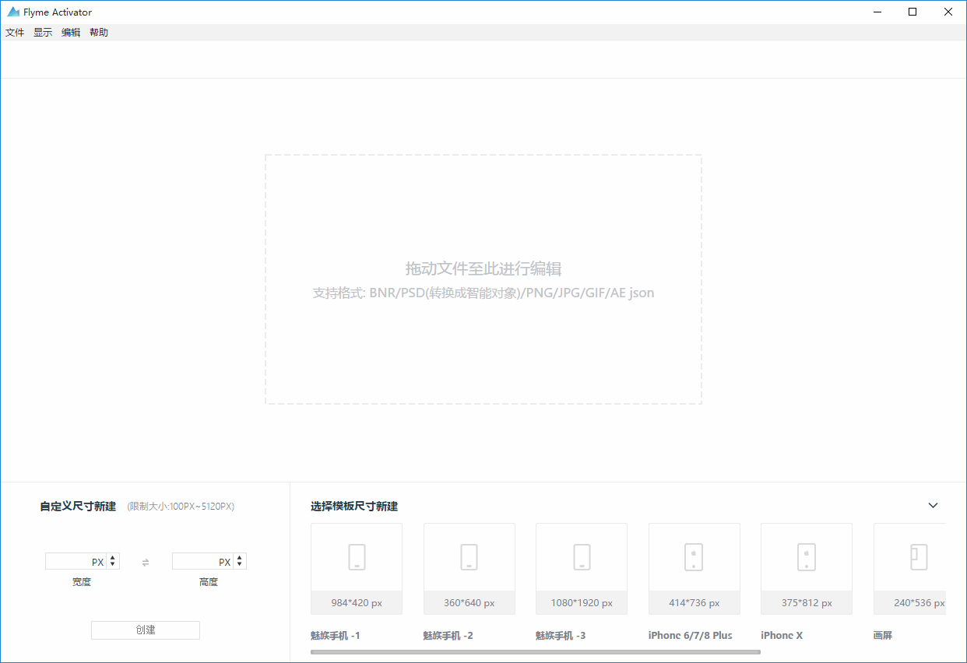Increase the 宽度 value with the up stepper
Screen dimensions: 967x663
pos(112,557)
